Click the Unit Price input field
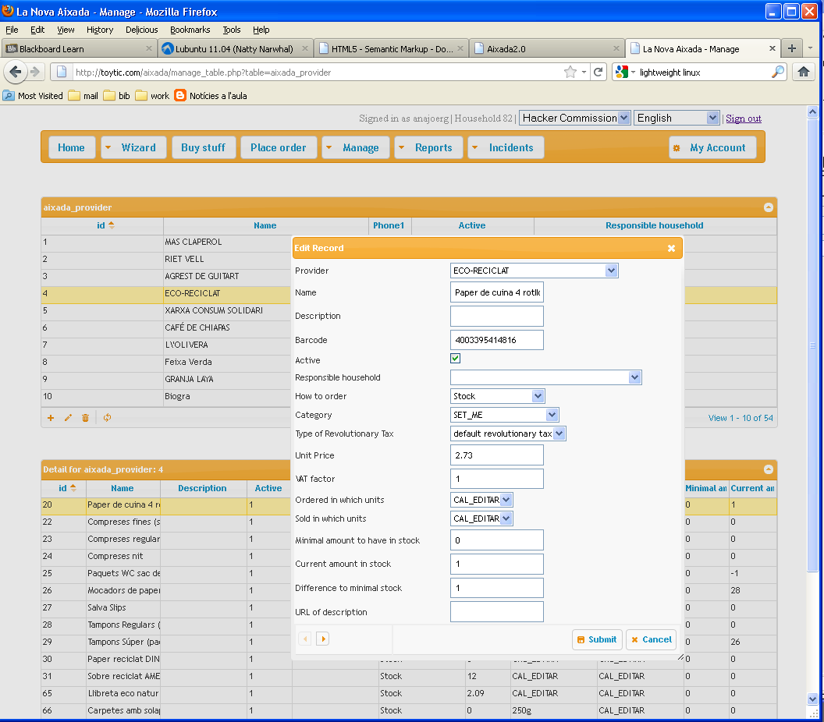 pos(497,455)
